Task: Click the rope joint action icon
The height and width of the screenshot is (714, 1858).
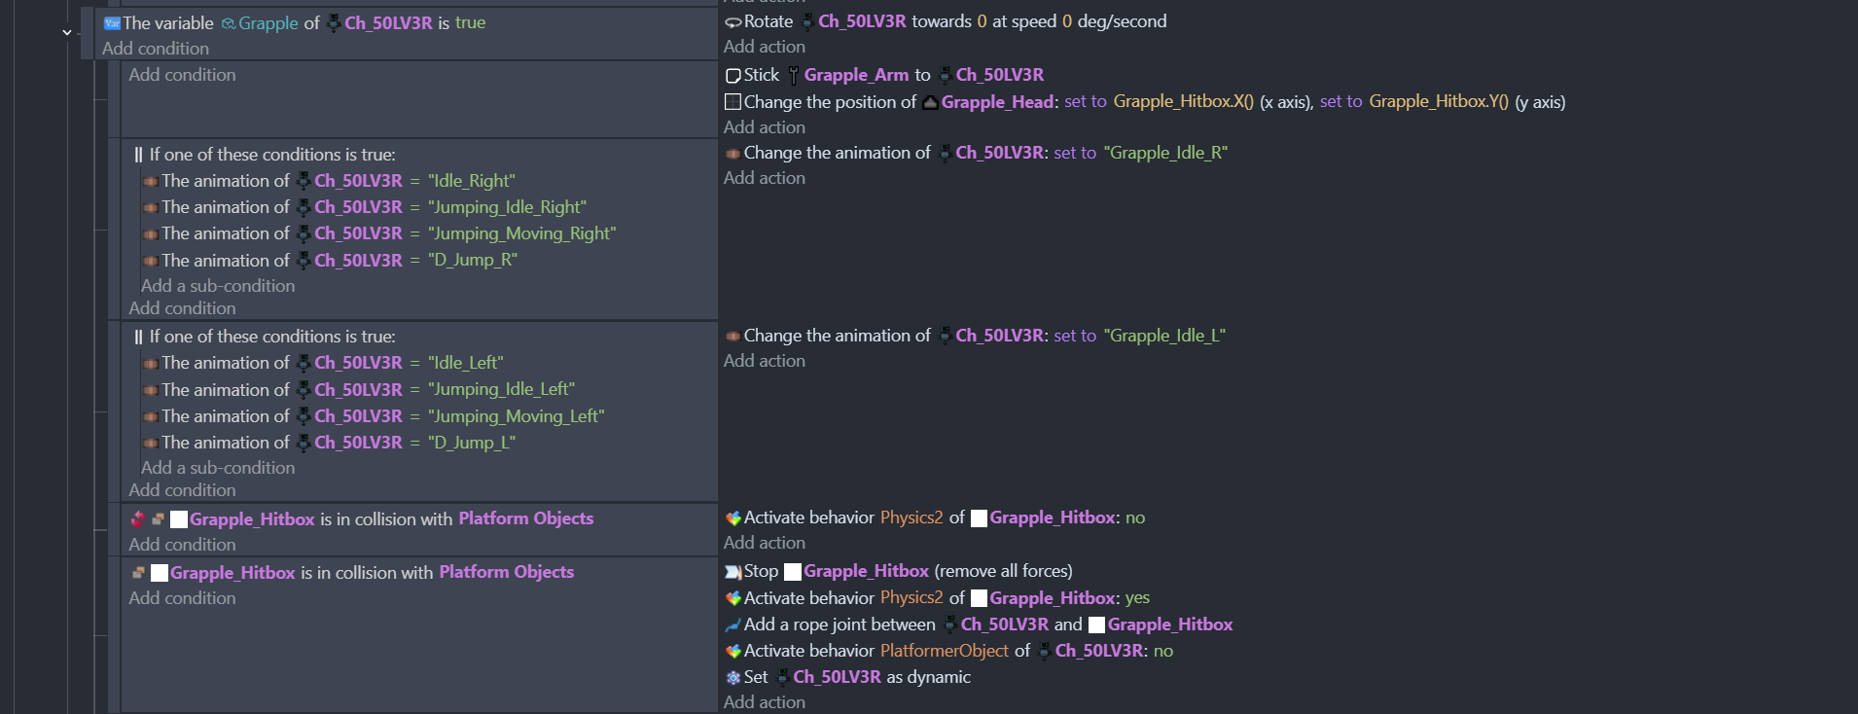Action: pos(733,625)
